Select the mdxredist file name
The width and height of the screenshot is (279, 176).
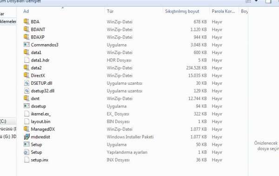click(40, 137)
